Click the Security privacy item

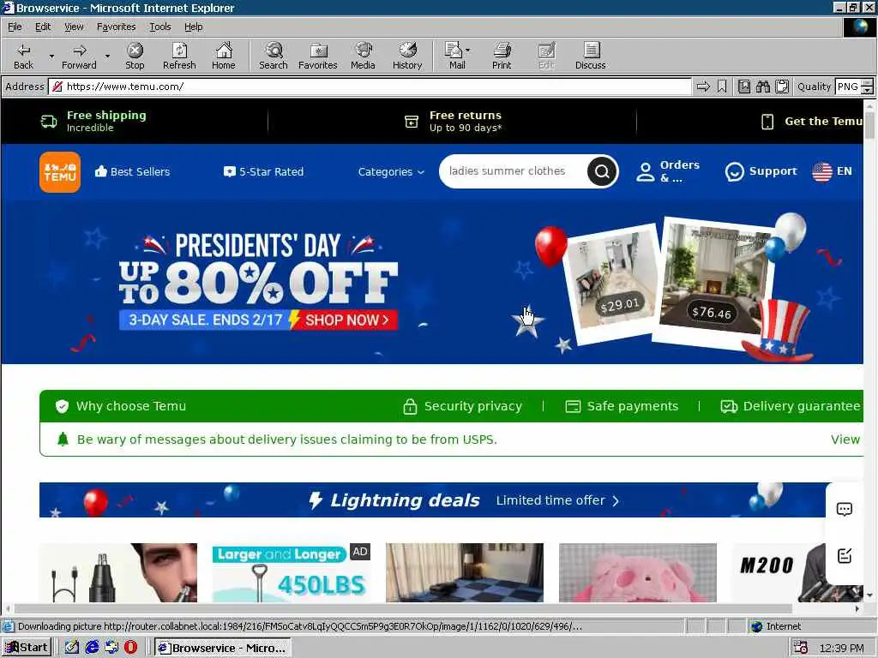pos(462,406)
